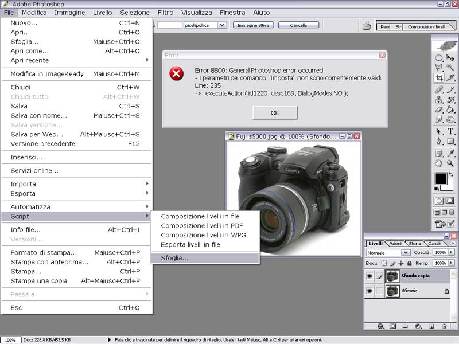Toggle visibility of the Sfondo layer
Screen dimensions: 459x344
point(369,291)
